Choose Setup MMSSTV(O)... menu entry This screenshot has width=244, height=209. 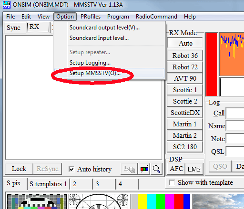(109, 73)
